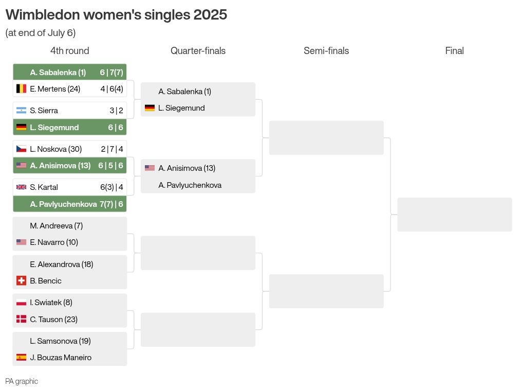Click the Belgian flag beside E. Mertens
The image size is (524, 389).
pyautogui.click(x=21, y=89)
